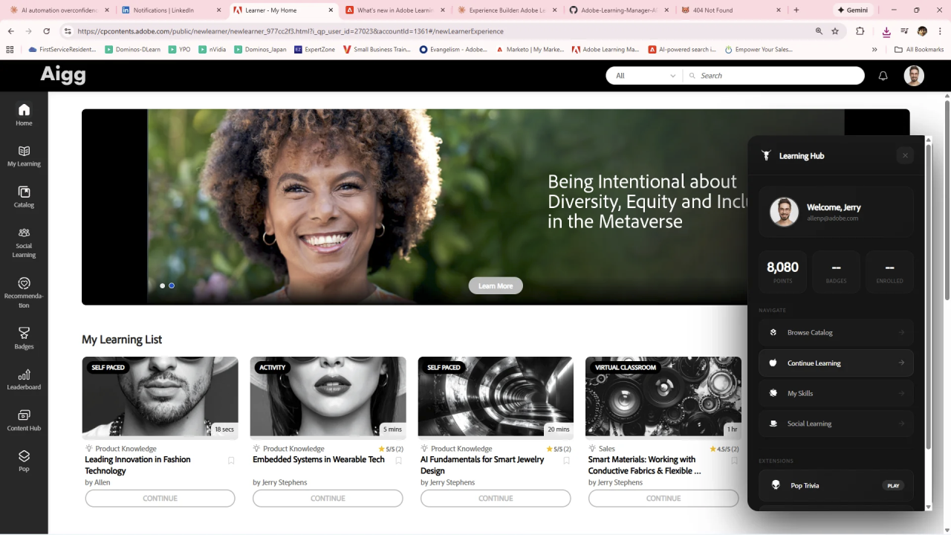The width and height of the screenshot is (951, 535).
Task: Open My Learning in the sidebar
Action: (24, 155)
